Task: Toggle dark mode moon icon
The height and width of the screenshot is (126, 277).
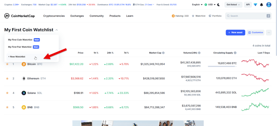Action: coord(219,5)
